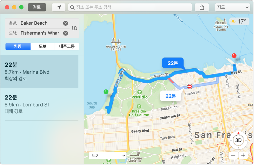Click the place or address search field

(x=130, y=7)
